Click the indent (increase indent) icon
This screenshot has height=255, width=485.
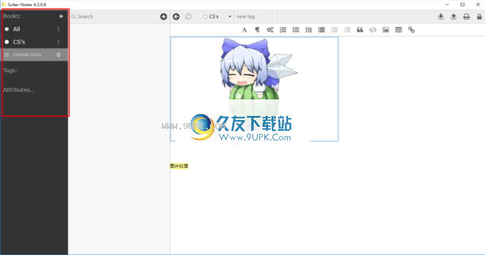point(347,30)
